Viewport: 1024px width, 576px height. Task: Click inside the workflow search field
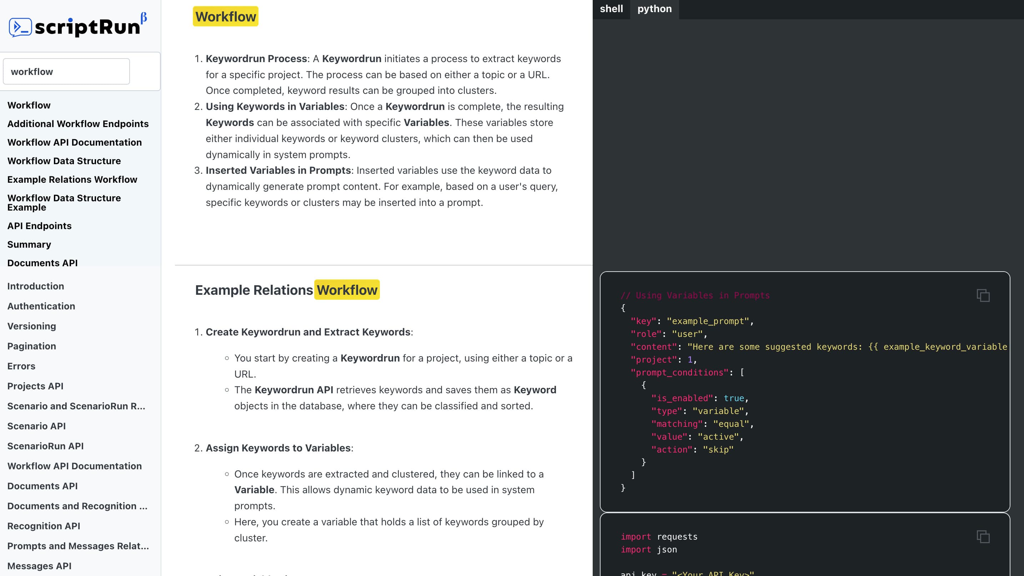pos(66,71)
